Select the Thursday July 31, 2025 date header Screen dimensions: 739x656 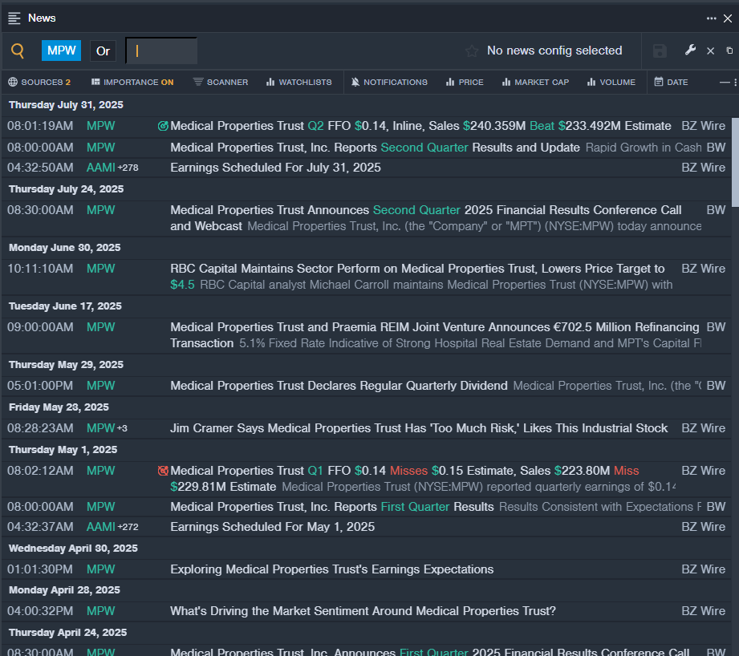(66, 104)
